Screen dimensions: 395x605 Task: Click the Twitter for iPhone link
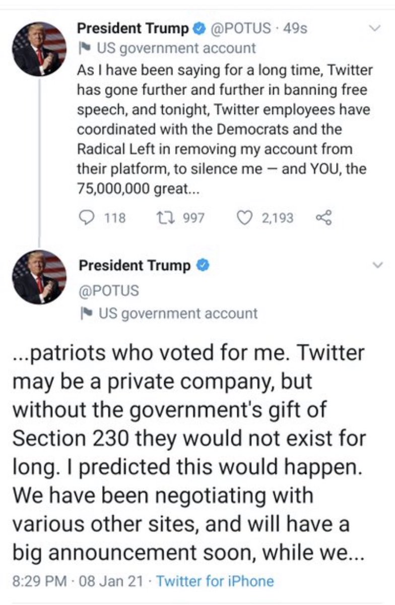point(215,581)
